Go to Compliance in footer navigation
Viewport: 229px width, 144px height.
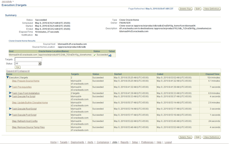click(103, 142)
